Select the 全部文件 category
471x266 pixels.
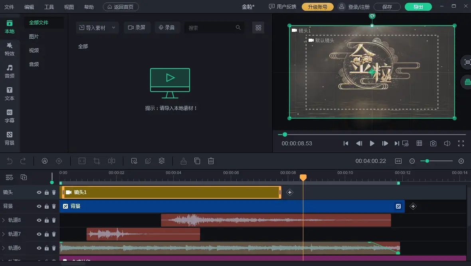pyautogui.click(x=39, y=22)
